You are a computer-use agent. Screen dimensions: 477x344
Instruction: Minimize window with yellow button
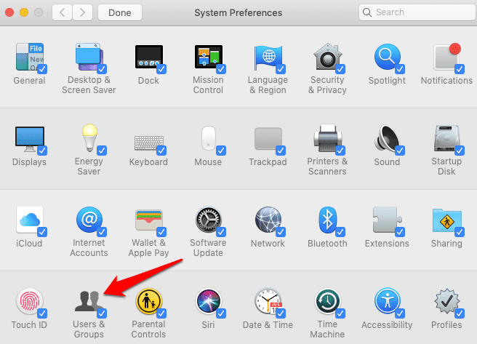pos(24,12)
